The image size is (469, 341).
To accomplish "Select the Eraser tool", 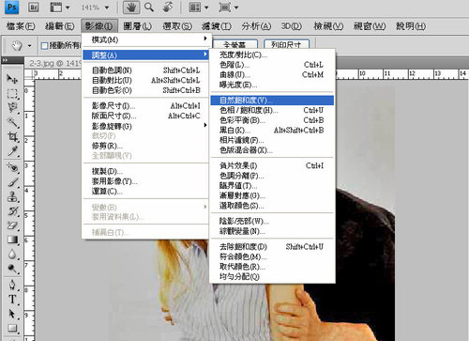I will (12, 225).
